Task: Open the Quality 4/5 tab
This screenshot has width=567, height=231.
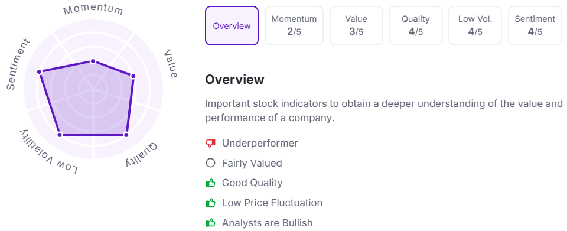Action: coord(415,25)
